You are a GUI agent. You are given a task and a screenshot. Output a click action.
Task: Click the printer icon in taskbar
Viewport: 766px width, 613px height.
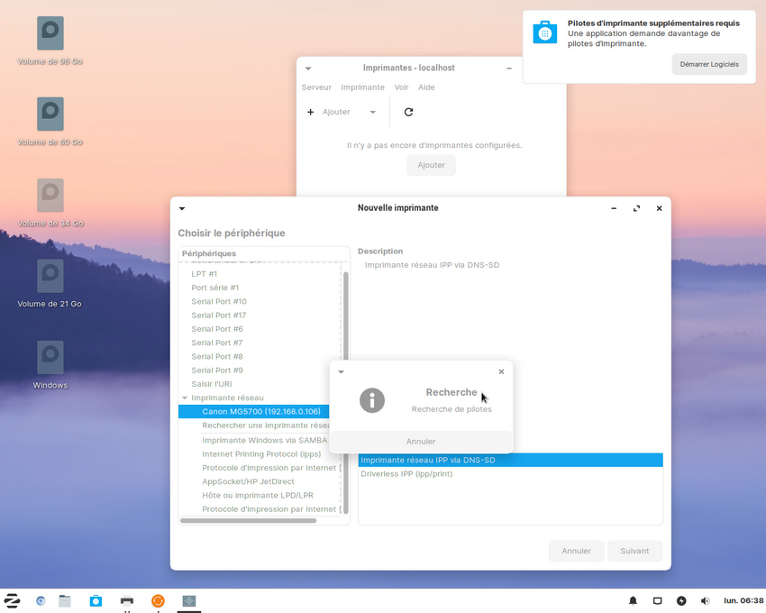[127, 600]
